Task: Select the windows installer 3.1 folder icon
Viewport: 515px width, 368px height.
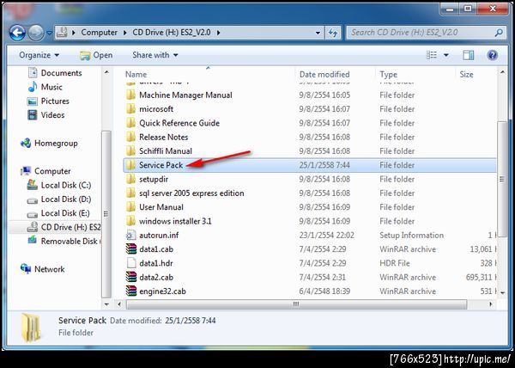Action: point(130,221)
